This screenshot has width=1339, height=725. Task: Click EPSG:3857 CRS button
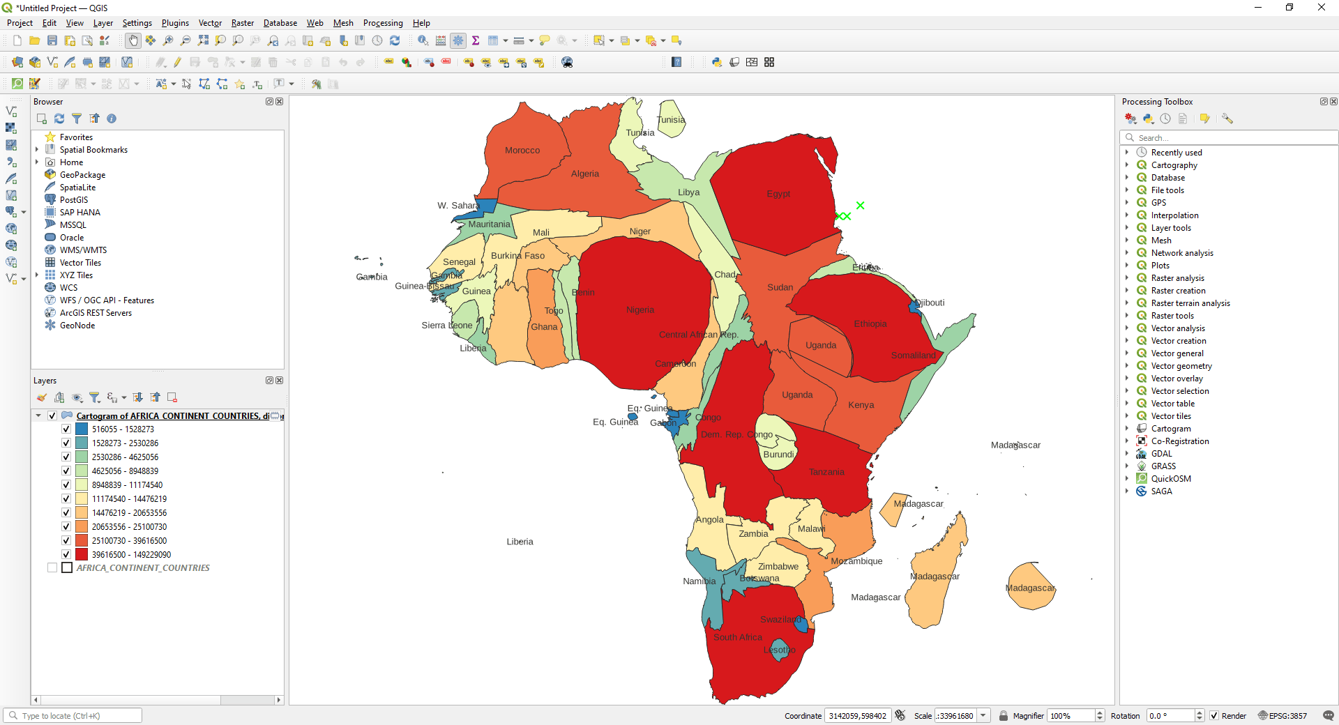click(1283, 716)
